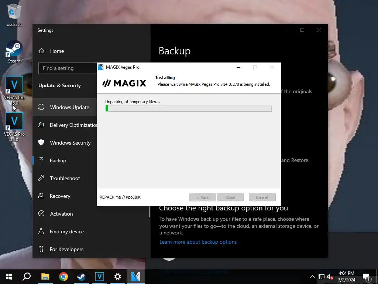The image size is (378, 284).
Task: Click the muted volume icon in tray
Action: 330,277
